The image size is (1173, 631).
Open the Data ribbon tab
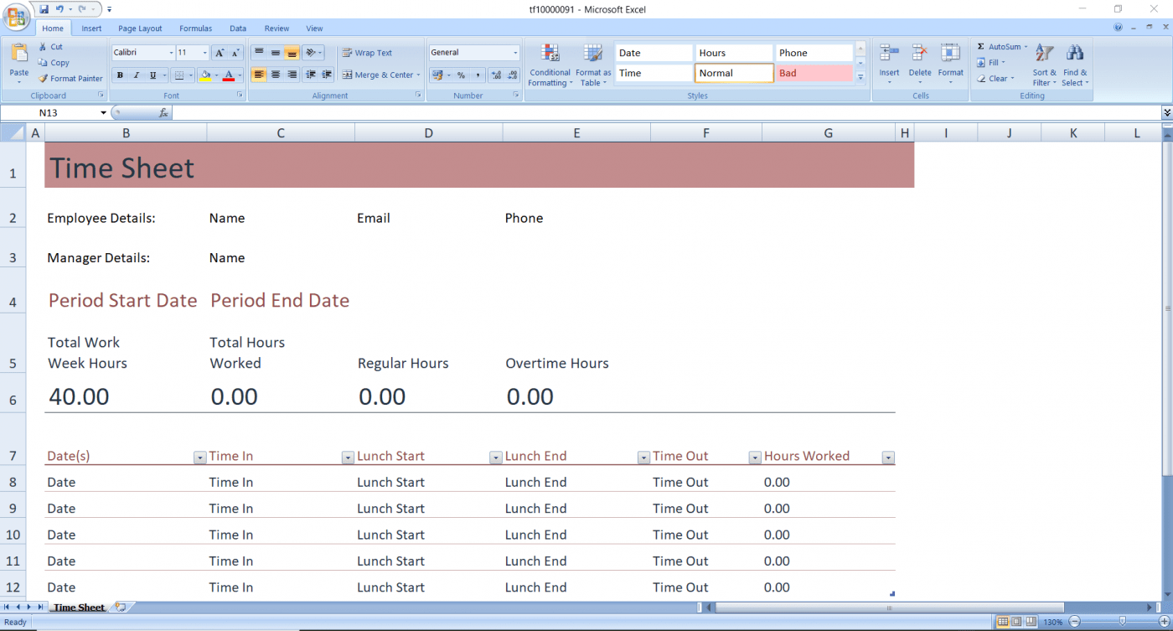coord(237,28)
